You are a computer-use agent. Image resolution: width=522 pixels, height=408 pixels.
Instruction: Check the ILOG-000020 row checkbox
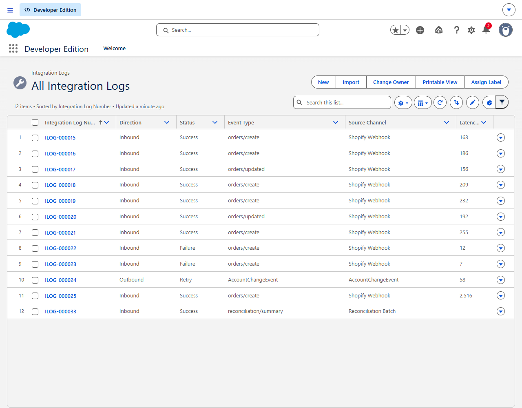coord(35,217)
